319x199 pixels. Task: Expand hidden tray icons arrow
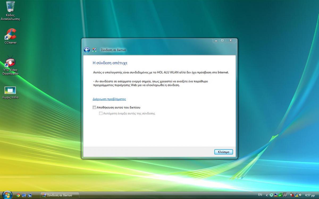267,195
